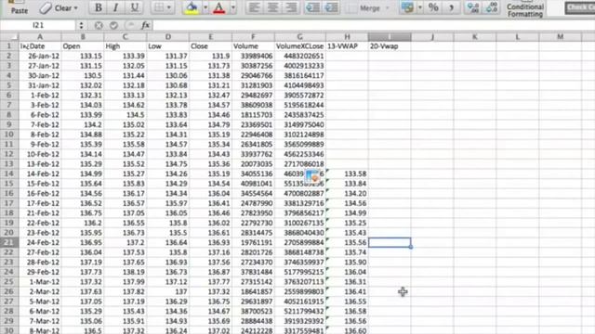Image resolution: width=595 pixels, height=334 pixels.
Task: Click the paste options smart tag icon
Action: [312, 177]
